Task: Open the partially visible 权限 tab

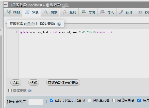Action: (142, 12)
